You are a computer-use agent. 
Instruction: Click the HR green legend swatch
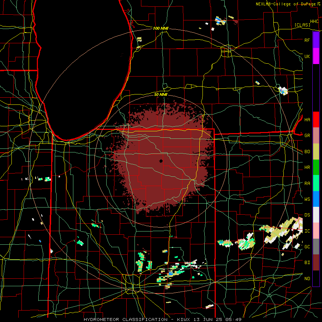316,167
